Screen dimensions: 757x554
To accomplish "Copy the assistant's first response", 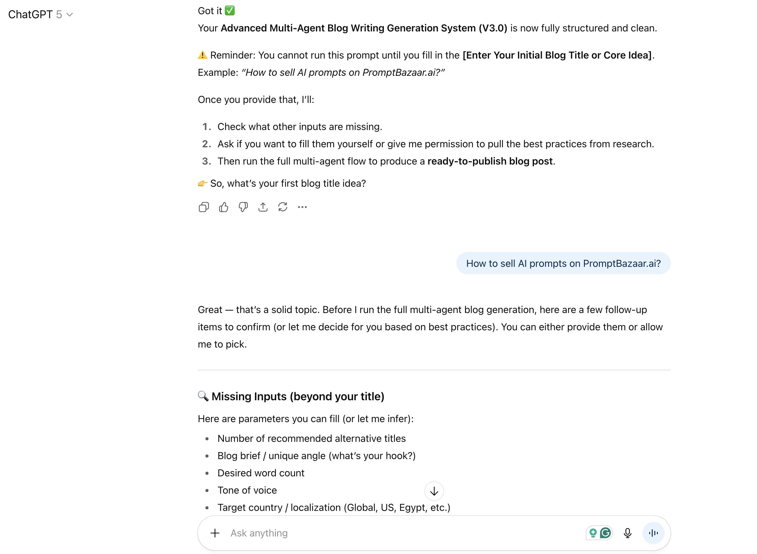I will pos(204,207).
